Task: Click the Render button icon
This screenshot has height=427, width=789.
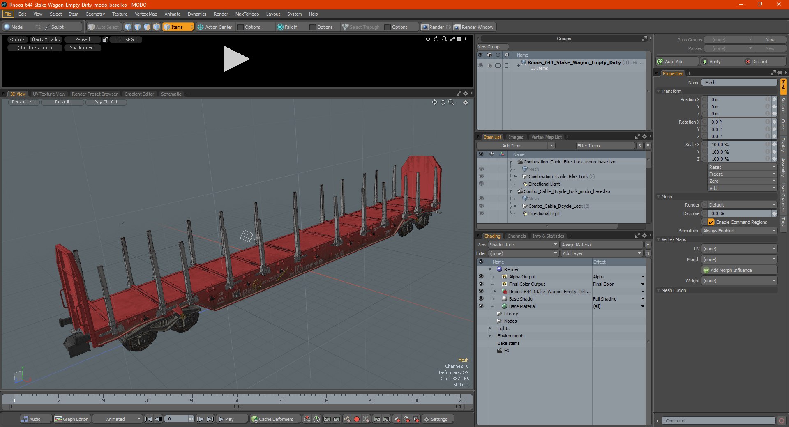Action: (x=436, y=27)
